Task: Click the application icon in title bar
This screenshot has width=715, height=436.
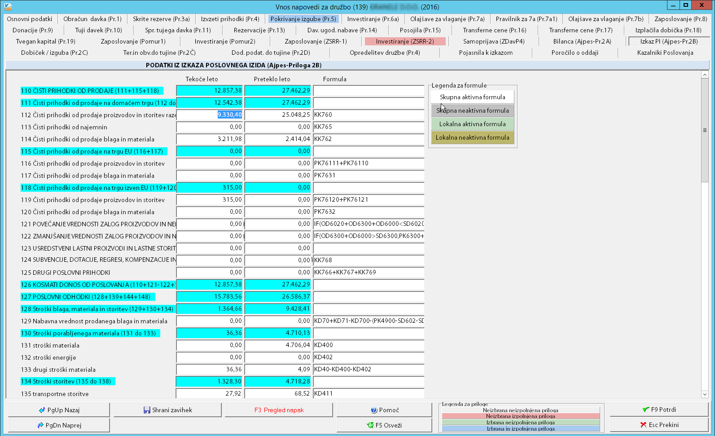Action: pyautogui.click(x=7, y=7)
